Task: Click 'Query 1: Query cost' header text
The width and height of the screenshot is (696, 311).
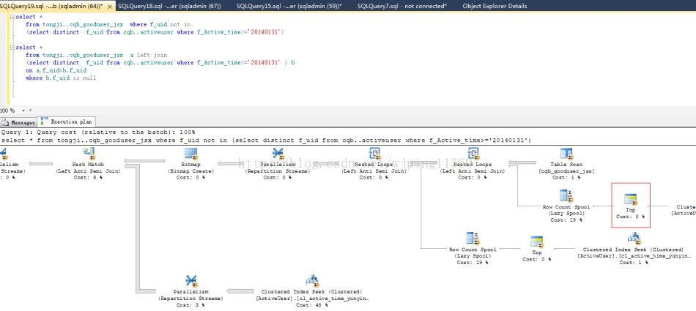Action: tap(98, 132)
